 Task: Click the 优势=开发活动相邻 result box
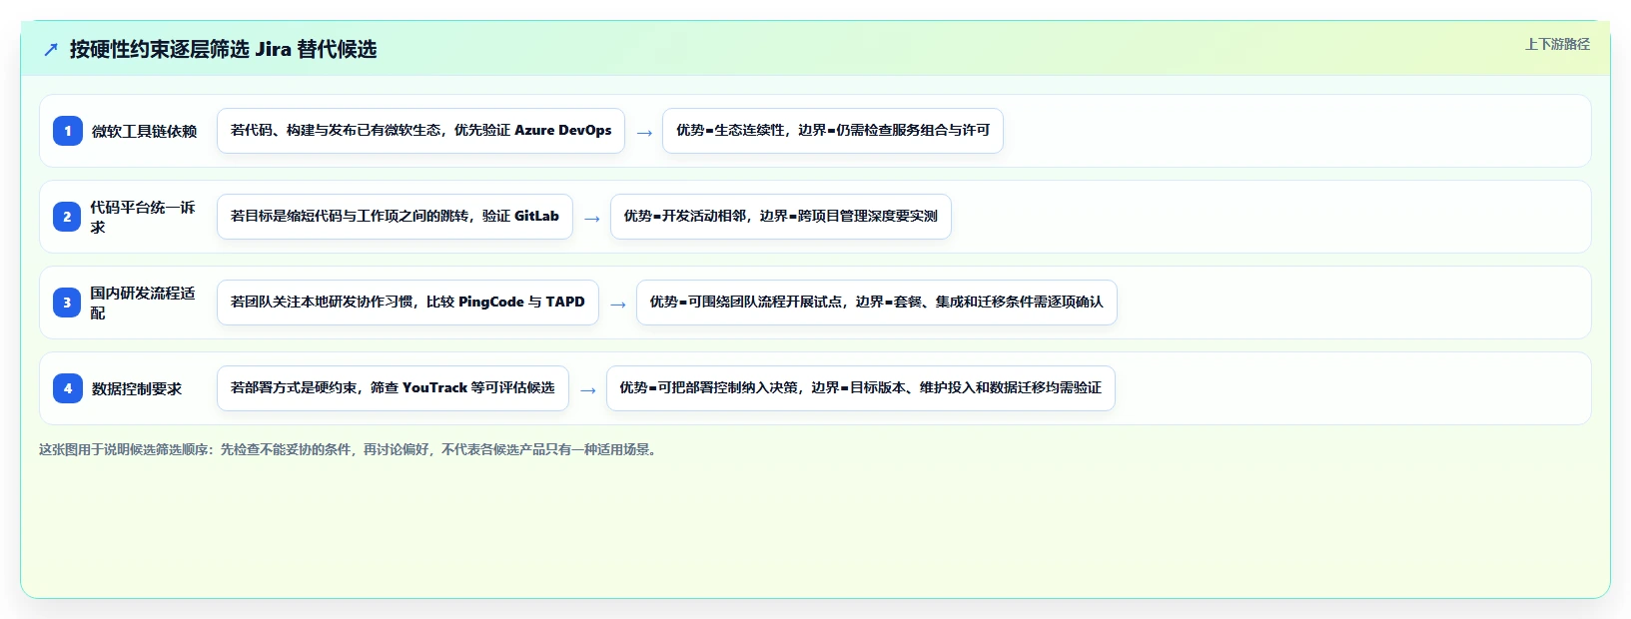(x=781, y=217)
